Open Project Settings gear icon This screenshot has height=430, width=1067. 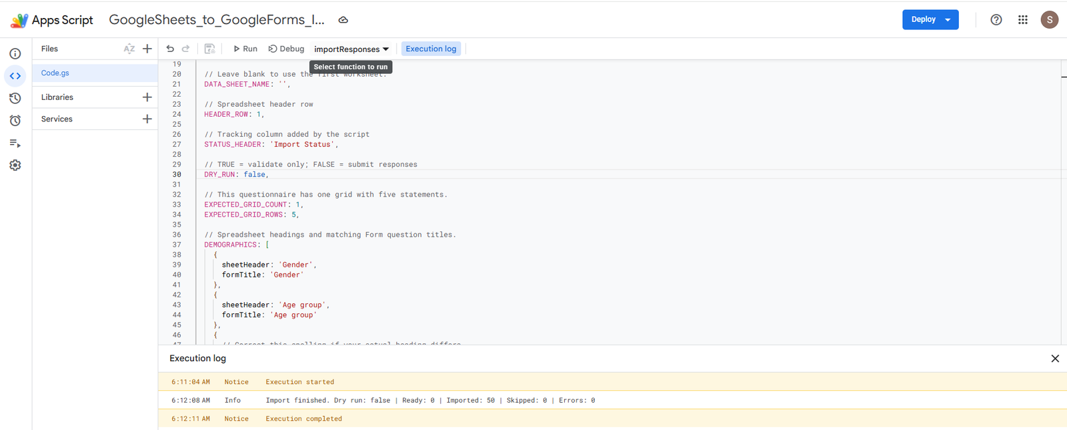pyautogui.click(x=15, y=165)
